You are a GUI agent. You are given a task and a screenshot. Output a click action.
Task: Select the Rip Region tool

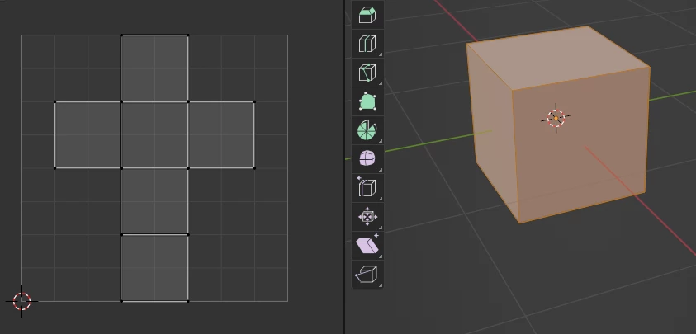(367, 274)
